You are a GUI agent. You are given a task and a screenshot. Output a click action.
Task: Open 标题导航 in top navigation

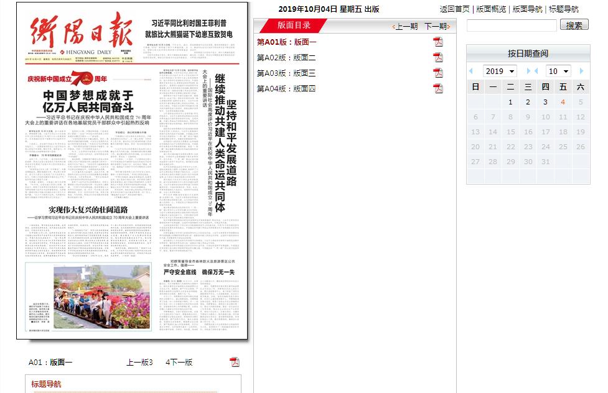click(564, 9)
